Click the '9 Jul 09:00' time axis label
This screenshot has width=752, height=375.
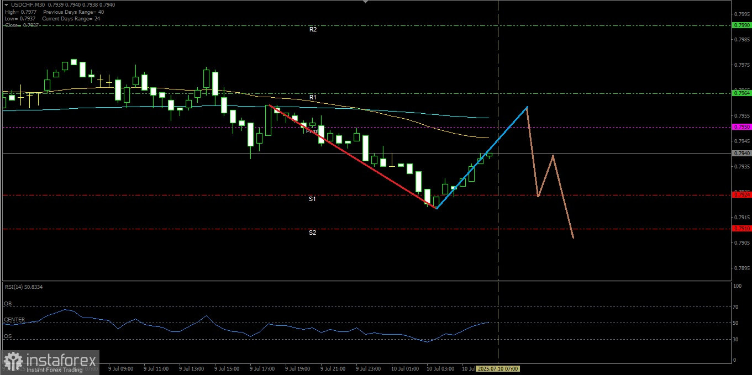coord(121,368)
